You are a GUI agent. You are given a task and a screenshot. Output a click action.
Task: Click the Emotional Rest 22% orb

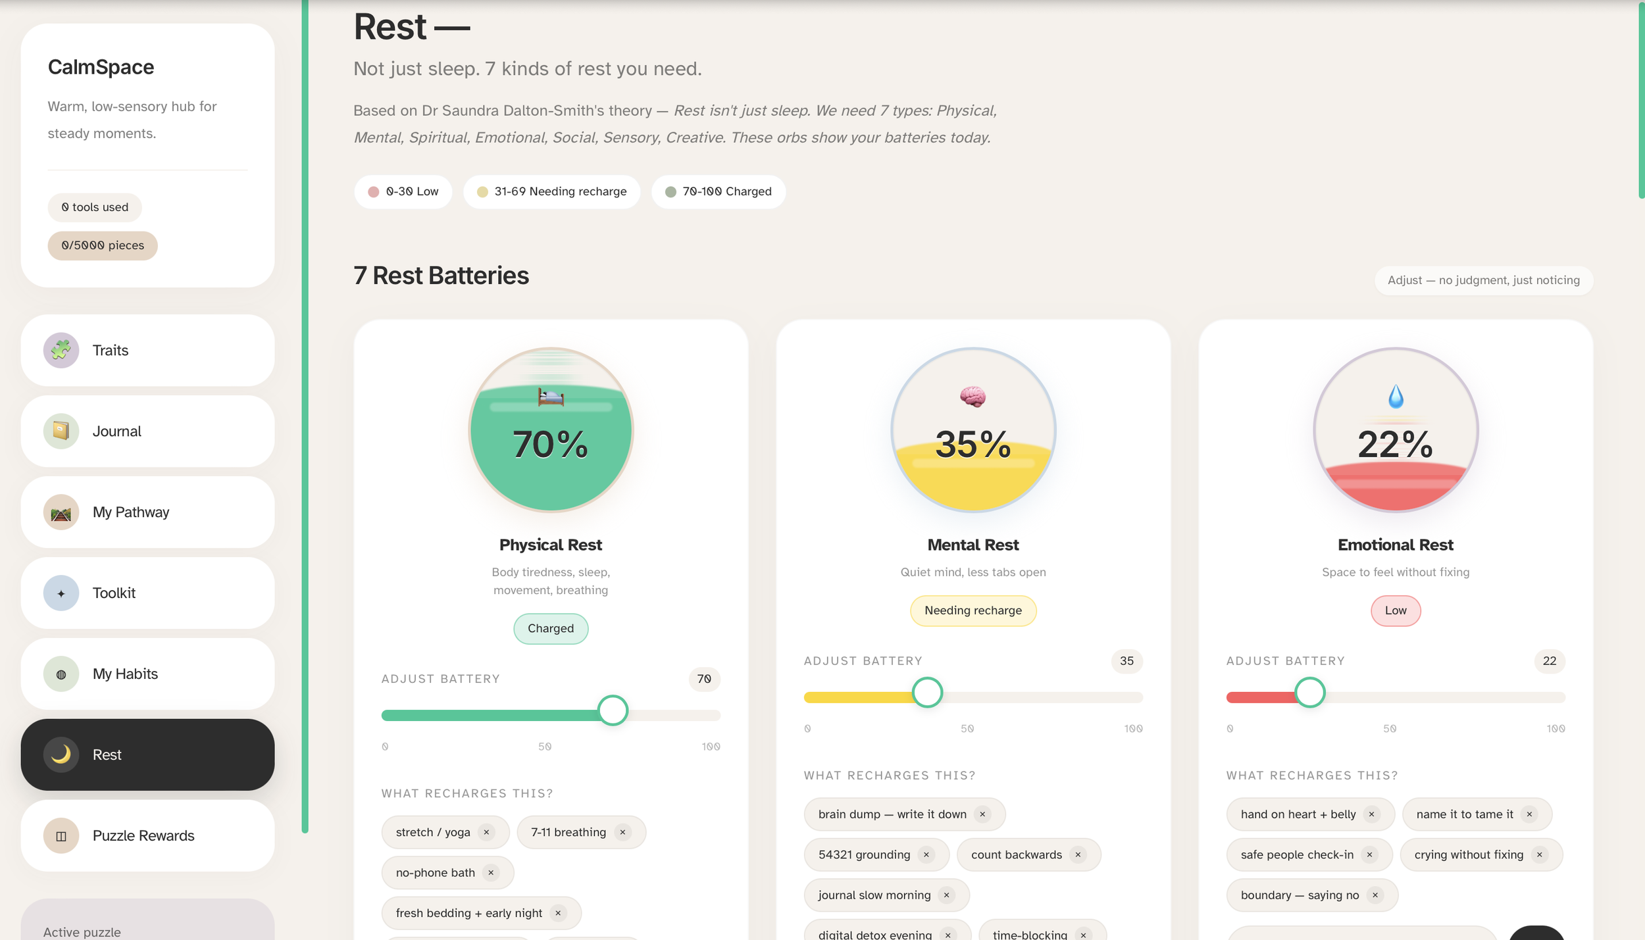(x=1396, y=430)
